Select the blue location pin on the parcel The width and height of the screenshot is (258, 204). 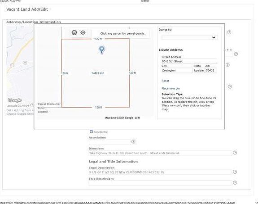click(x=102, y=50)
